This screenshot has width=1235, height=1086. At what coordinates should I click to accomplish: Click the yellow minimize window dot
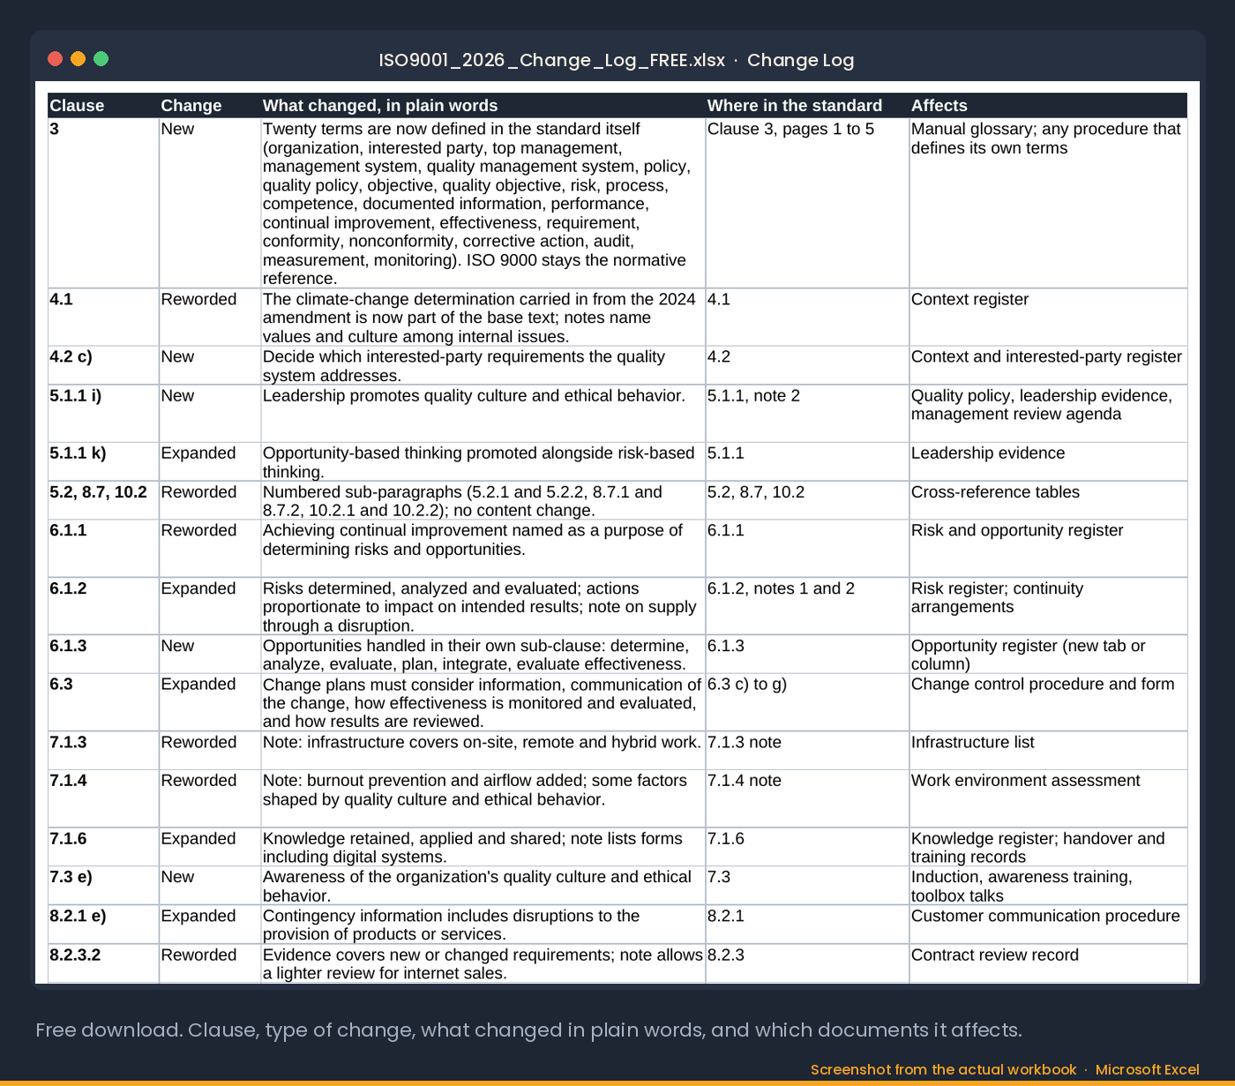(78, 59)
